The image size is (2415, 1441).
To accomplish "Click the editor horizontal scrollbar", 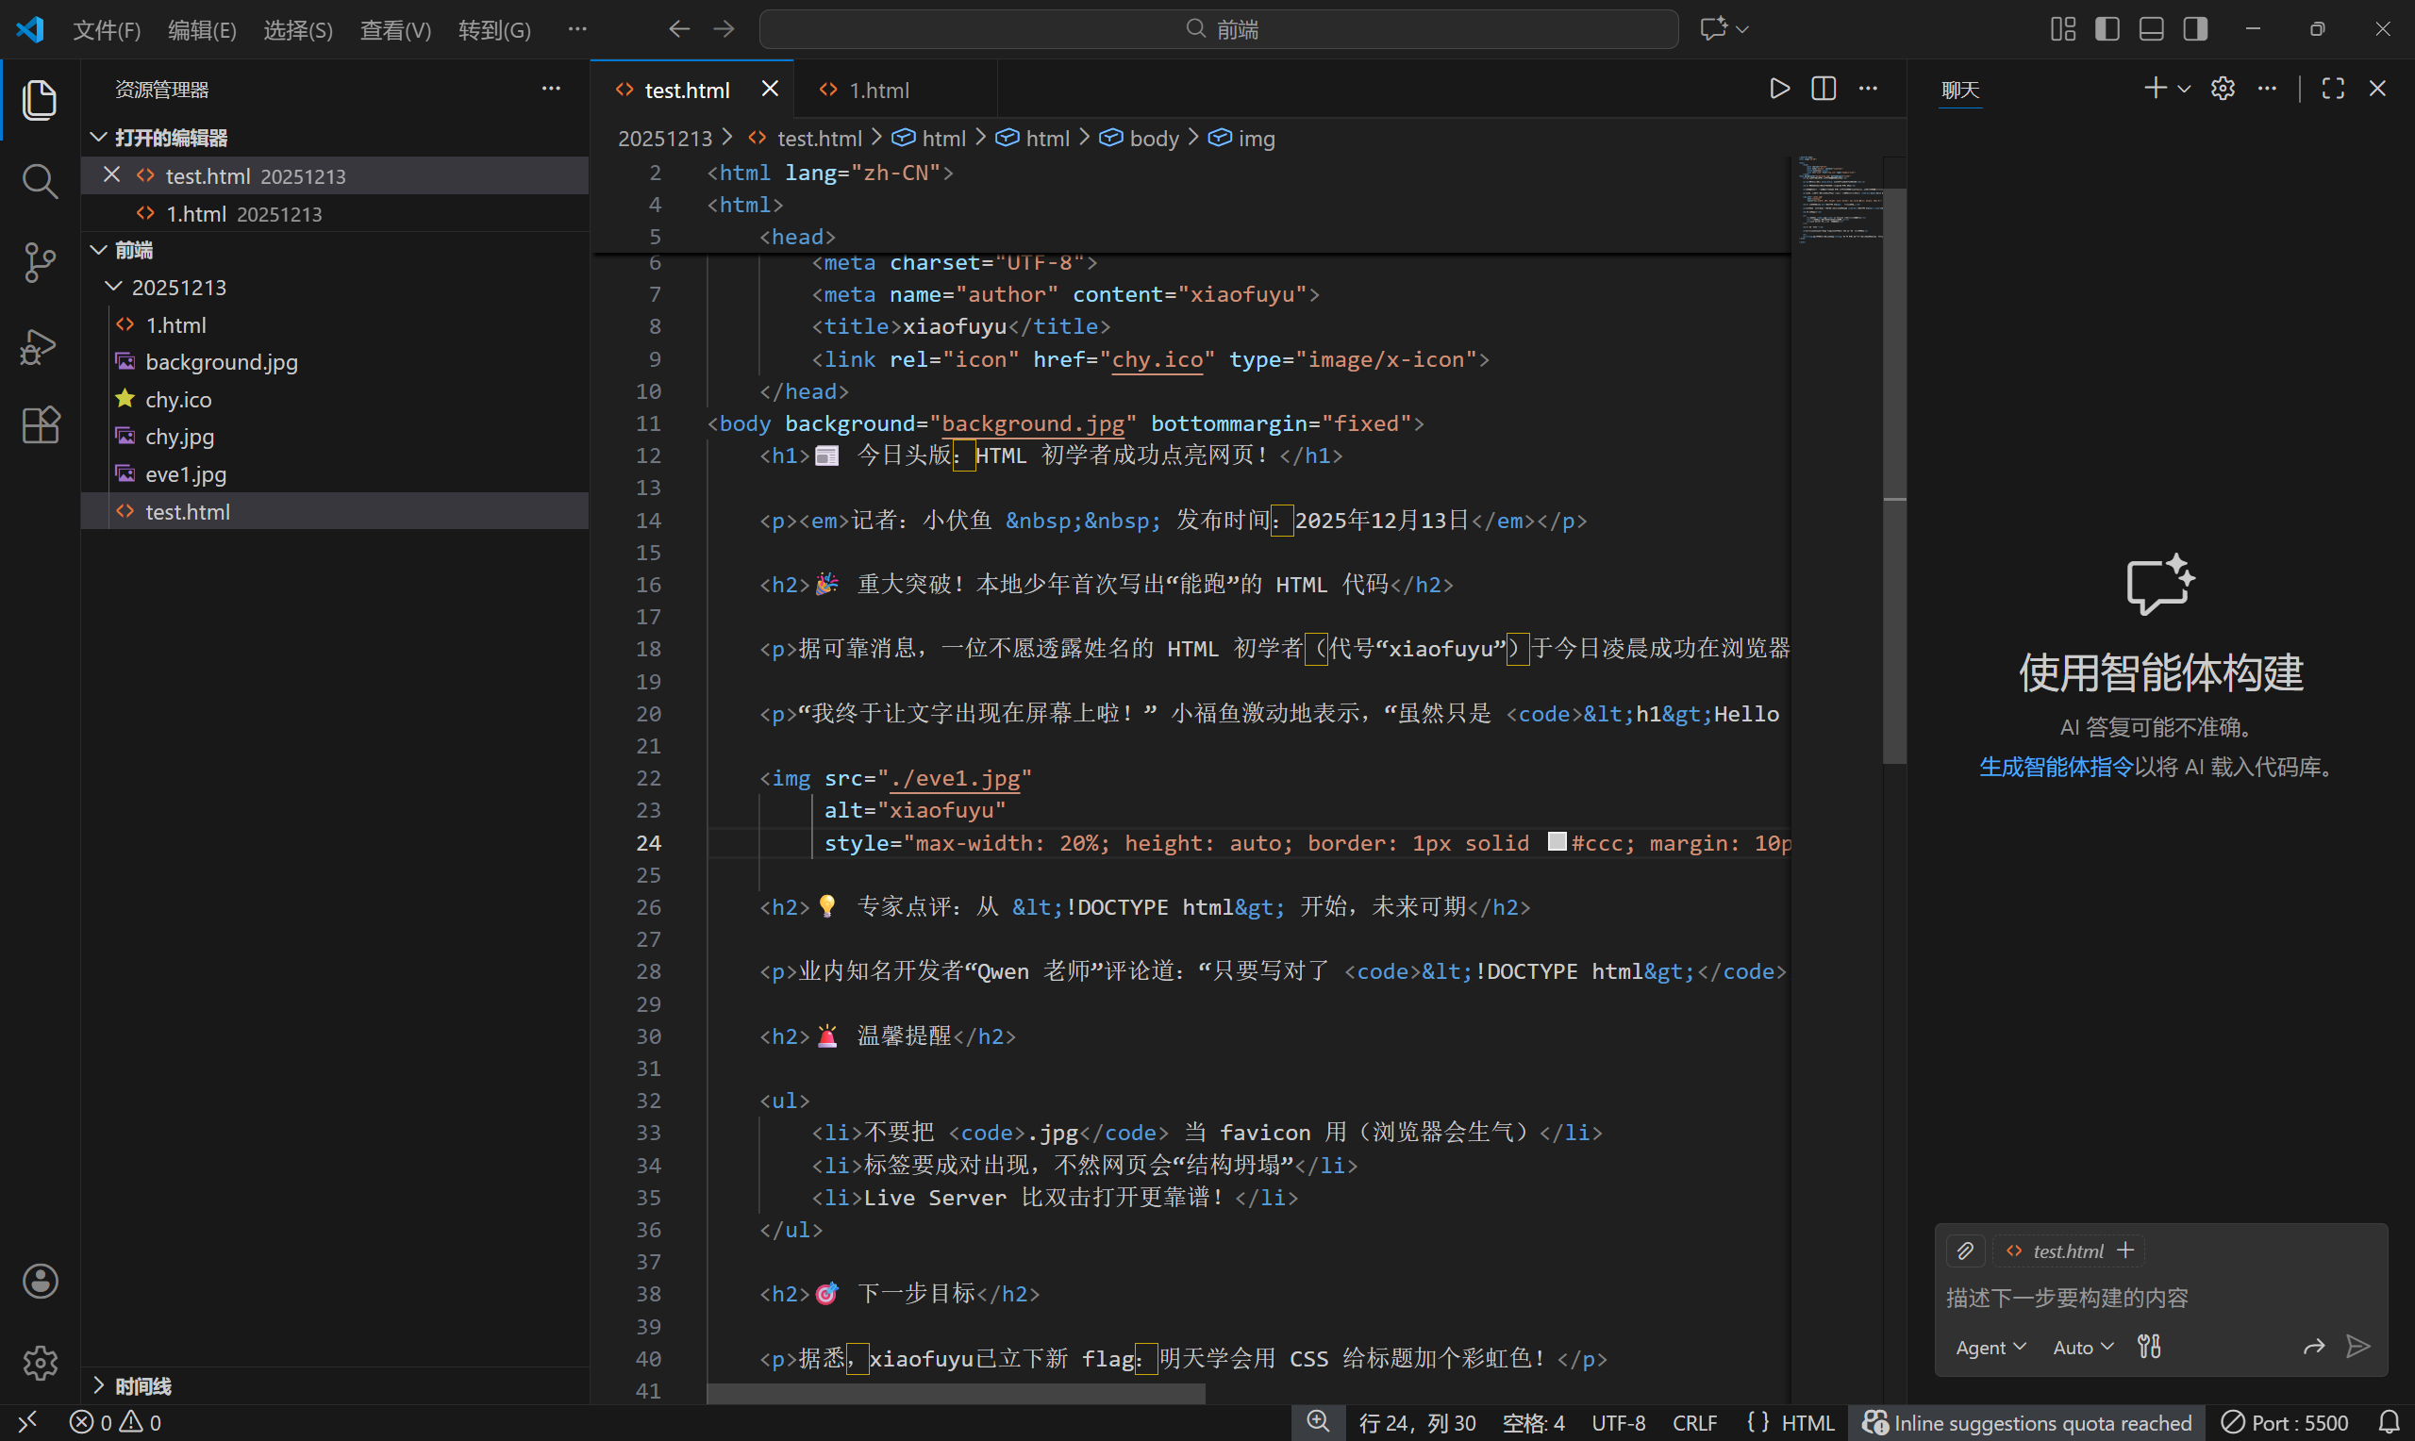I will click(956, 1394).
